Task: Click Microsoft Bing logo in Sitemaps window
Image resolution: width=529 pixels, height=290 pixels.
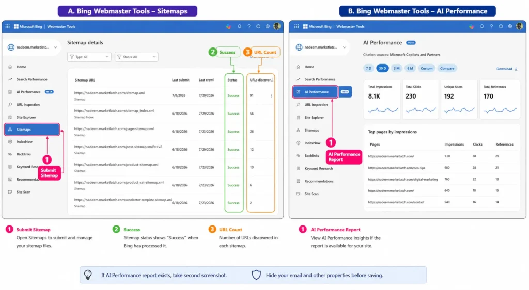Action: pos(28,26)
